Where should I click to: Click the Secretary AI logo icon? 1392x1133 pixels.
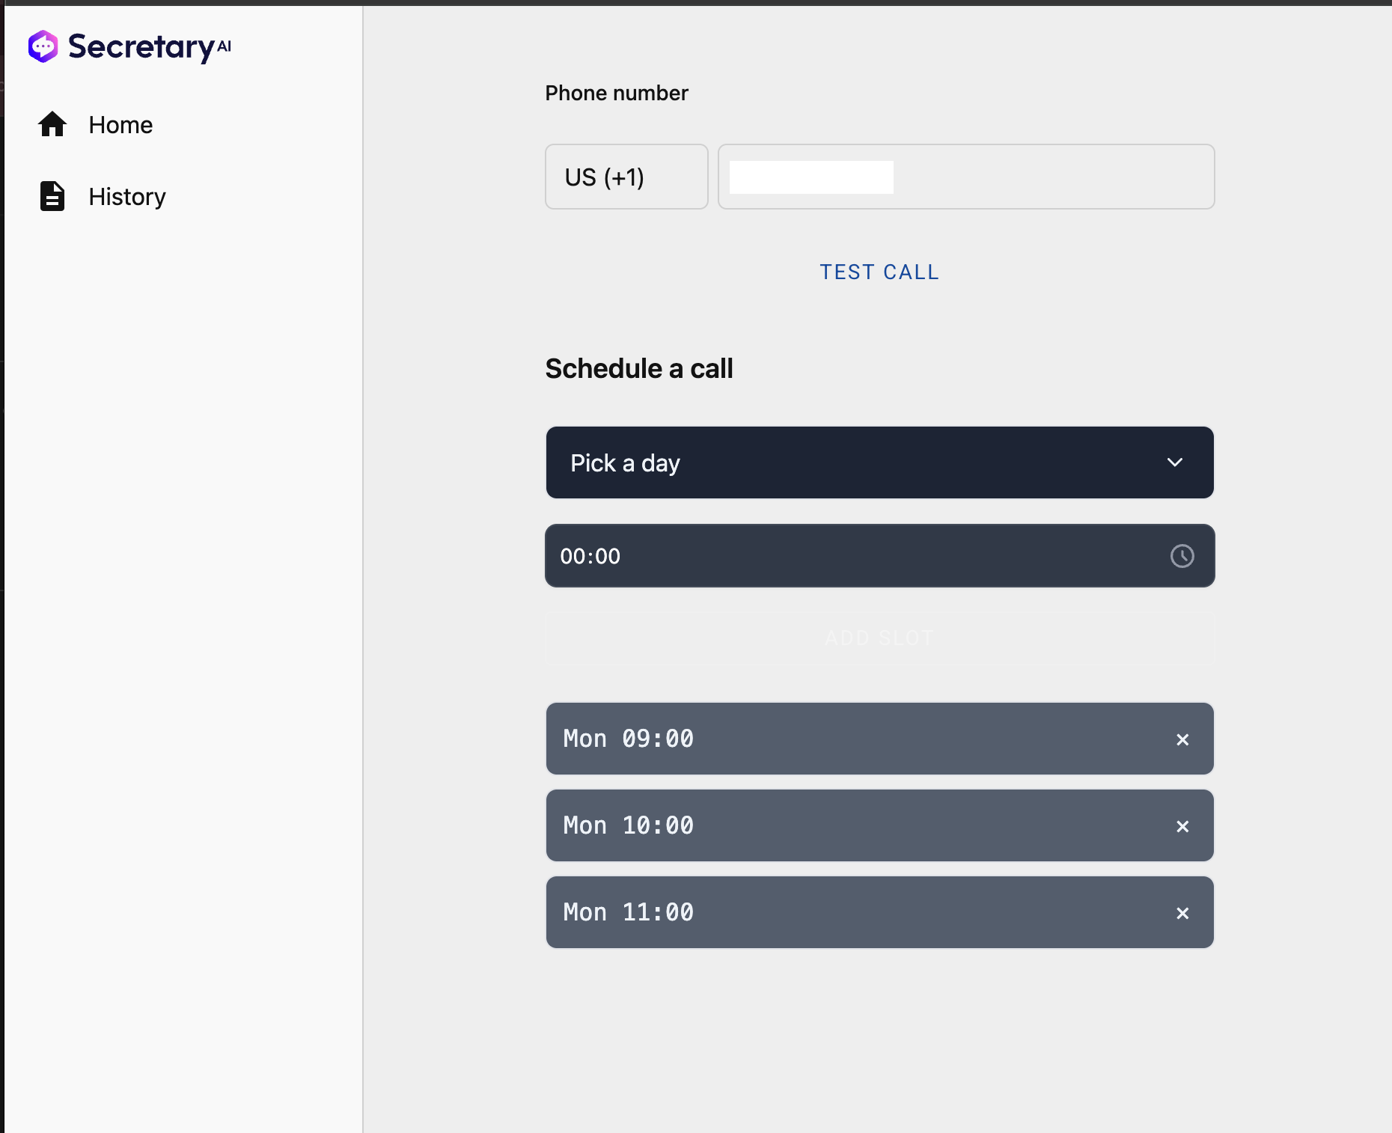click(43, 46)
